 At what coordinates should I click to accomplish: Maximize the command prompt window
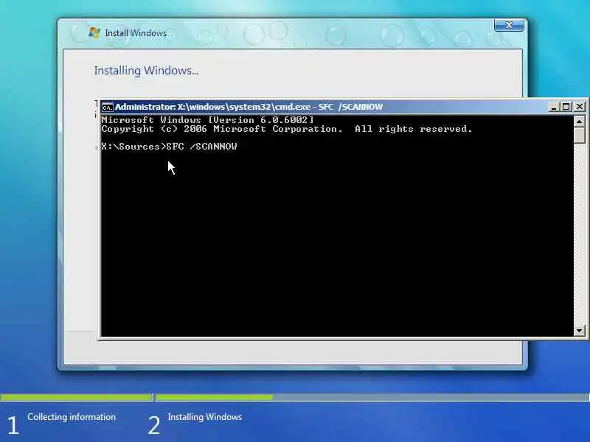566,107
